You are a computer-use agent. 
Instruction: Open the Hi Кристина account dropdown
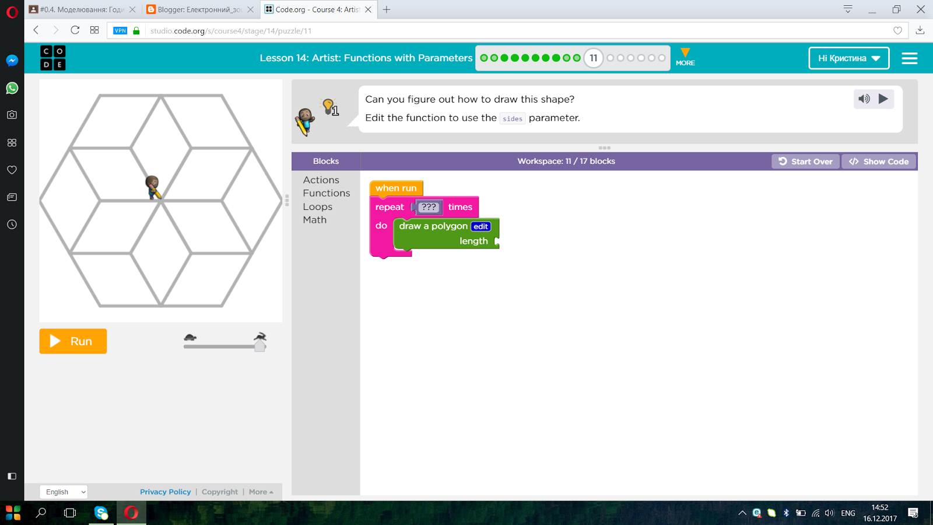click(849, 58)
